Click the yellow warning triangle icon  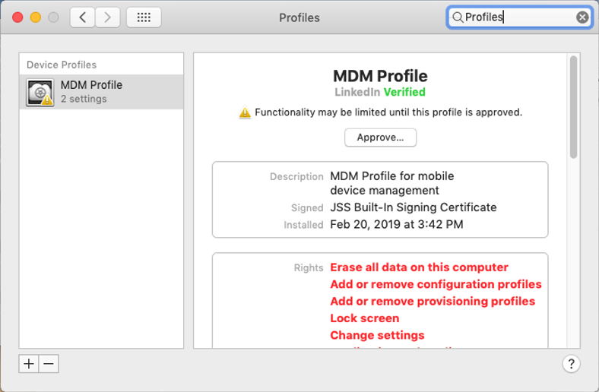click(x=244, y=112)
